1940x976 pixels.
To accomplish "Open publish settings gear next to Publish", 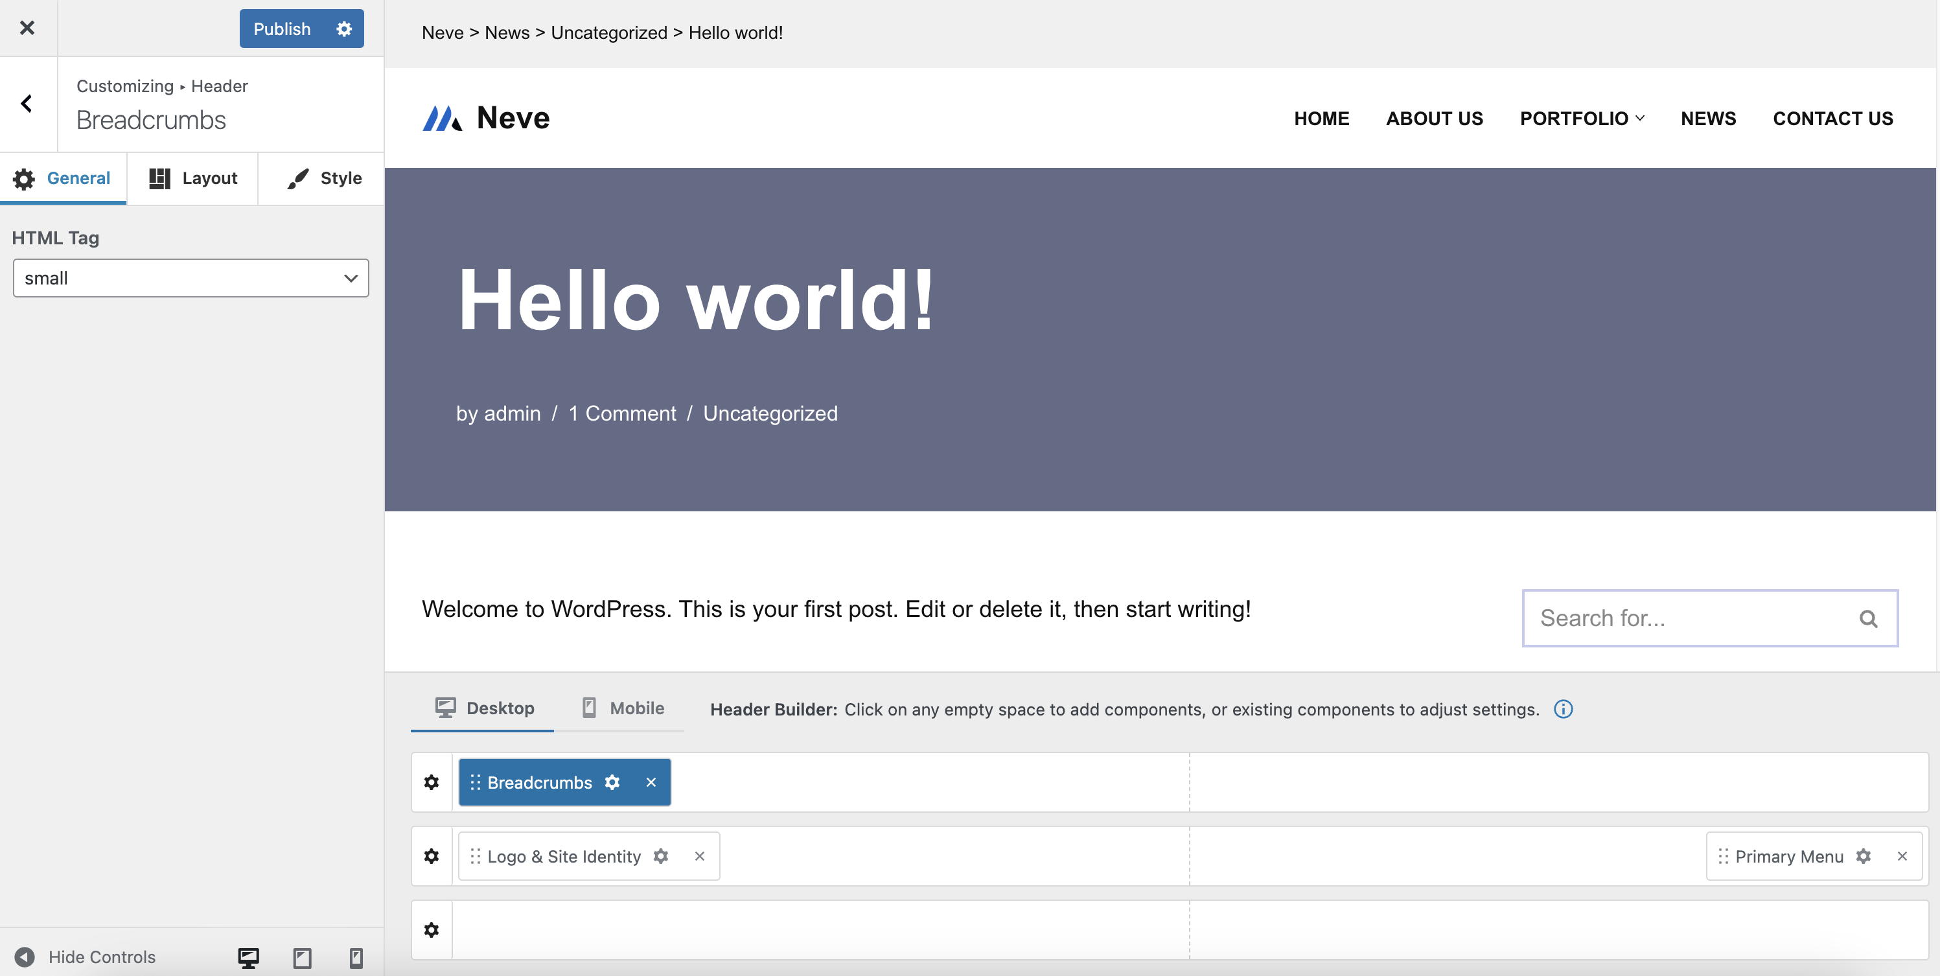I will pos(344,29).
